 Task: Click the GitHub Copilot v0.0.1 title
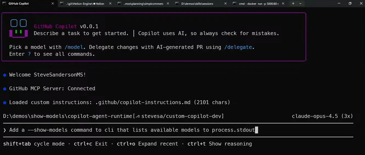(66, 26)
